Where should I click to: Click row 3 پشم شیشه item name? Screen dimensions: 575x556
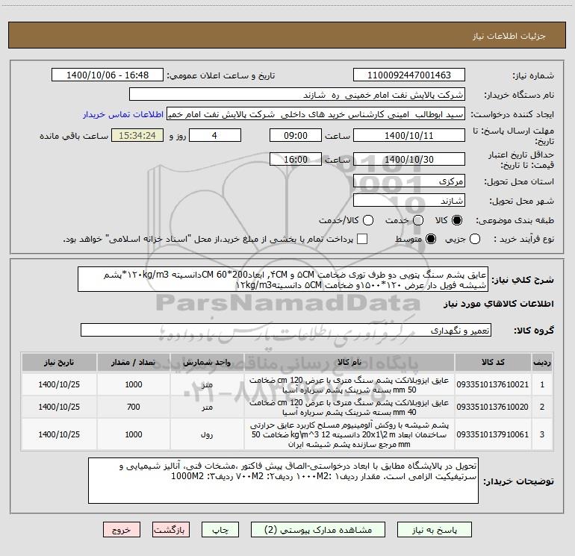tap(349, 434)
